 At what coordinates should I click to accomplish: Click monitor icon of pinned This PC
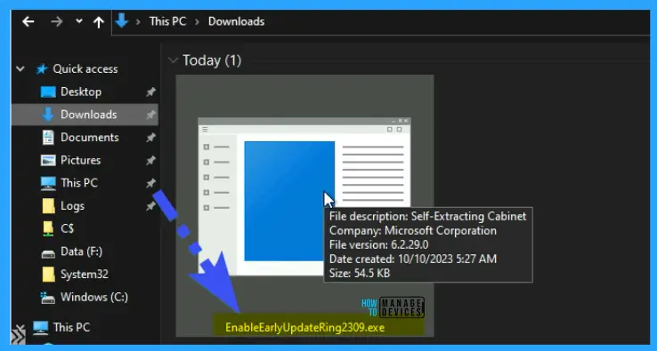coord(48,183)
